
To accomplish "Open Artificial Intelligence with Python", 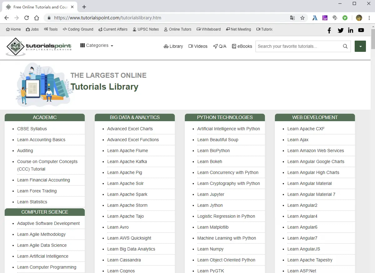I will [228, 129].
